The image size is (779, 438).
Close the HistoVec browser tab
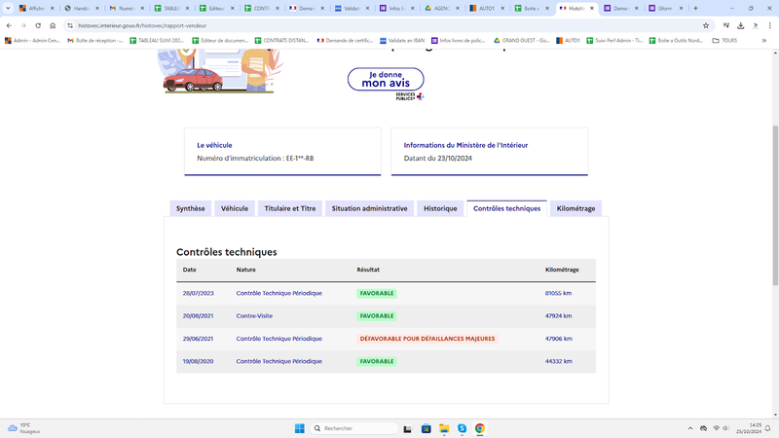point(592,8)
